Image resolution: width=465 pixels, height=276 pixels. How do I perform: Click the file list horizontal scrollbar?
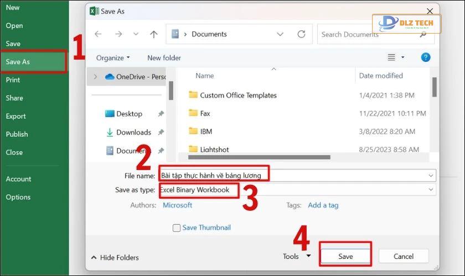(259, 157)
